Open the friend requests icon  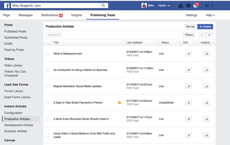[x=181, y=6]
